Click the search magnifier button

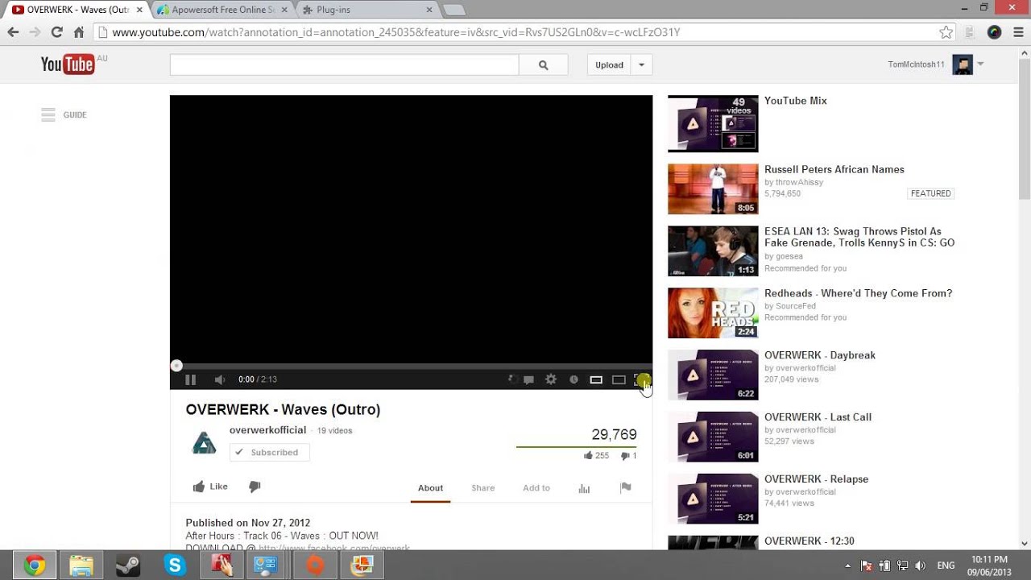click(x=543, y=65)
